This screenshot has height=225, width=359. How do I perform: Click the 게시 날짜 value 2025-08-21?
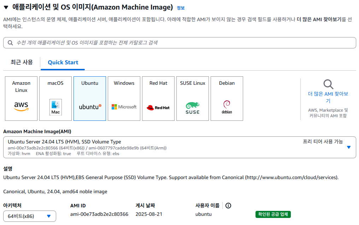(149, 214)
